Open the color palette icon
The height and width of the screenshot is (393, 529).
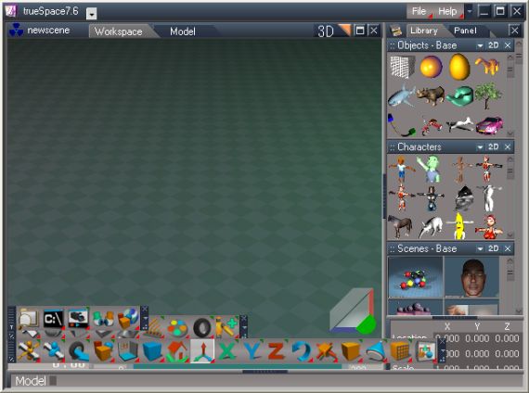177,328
